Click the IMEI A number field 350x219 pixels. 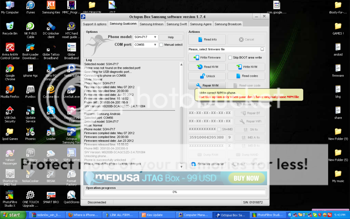tap(206, 138)
